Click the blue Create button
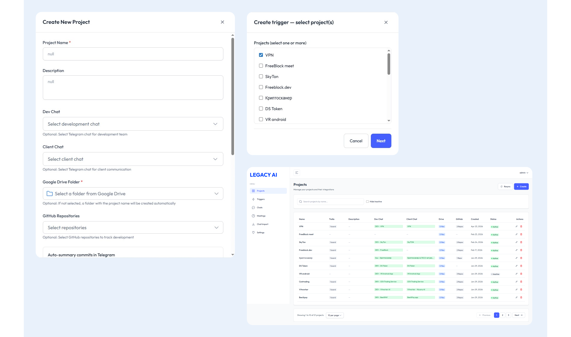Screen dimensions: 571x337 [x=521, y=187]
